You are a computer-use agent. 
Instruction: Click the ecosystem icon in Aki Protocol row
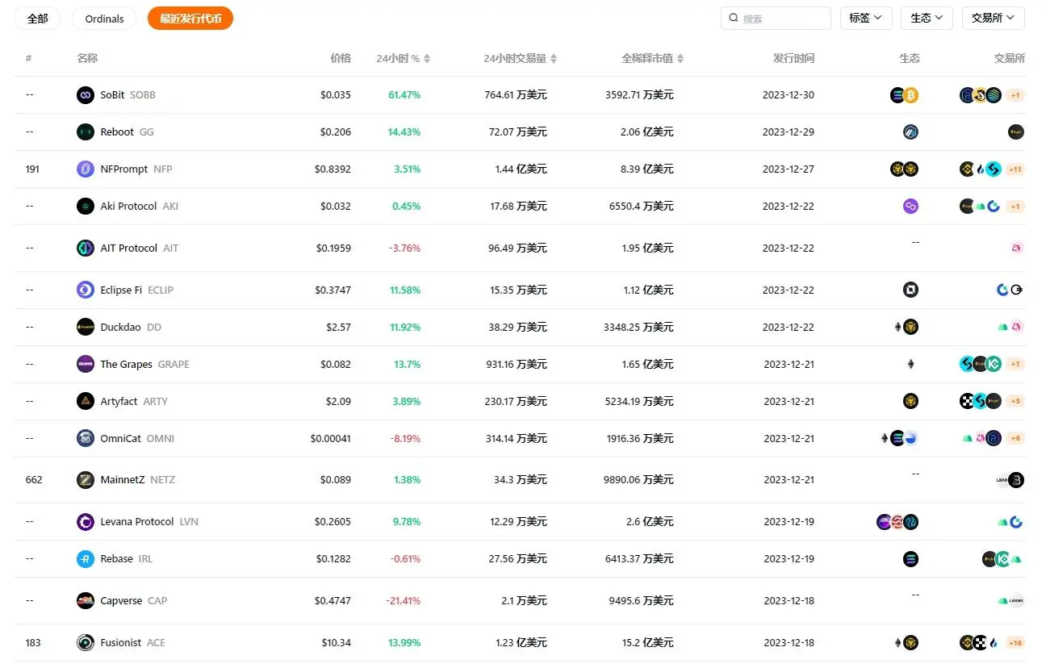pos(911,207)
